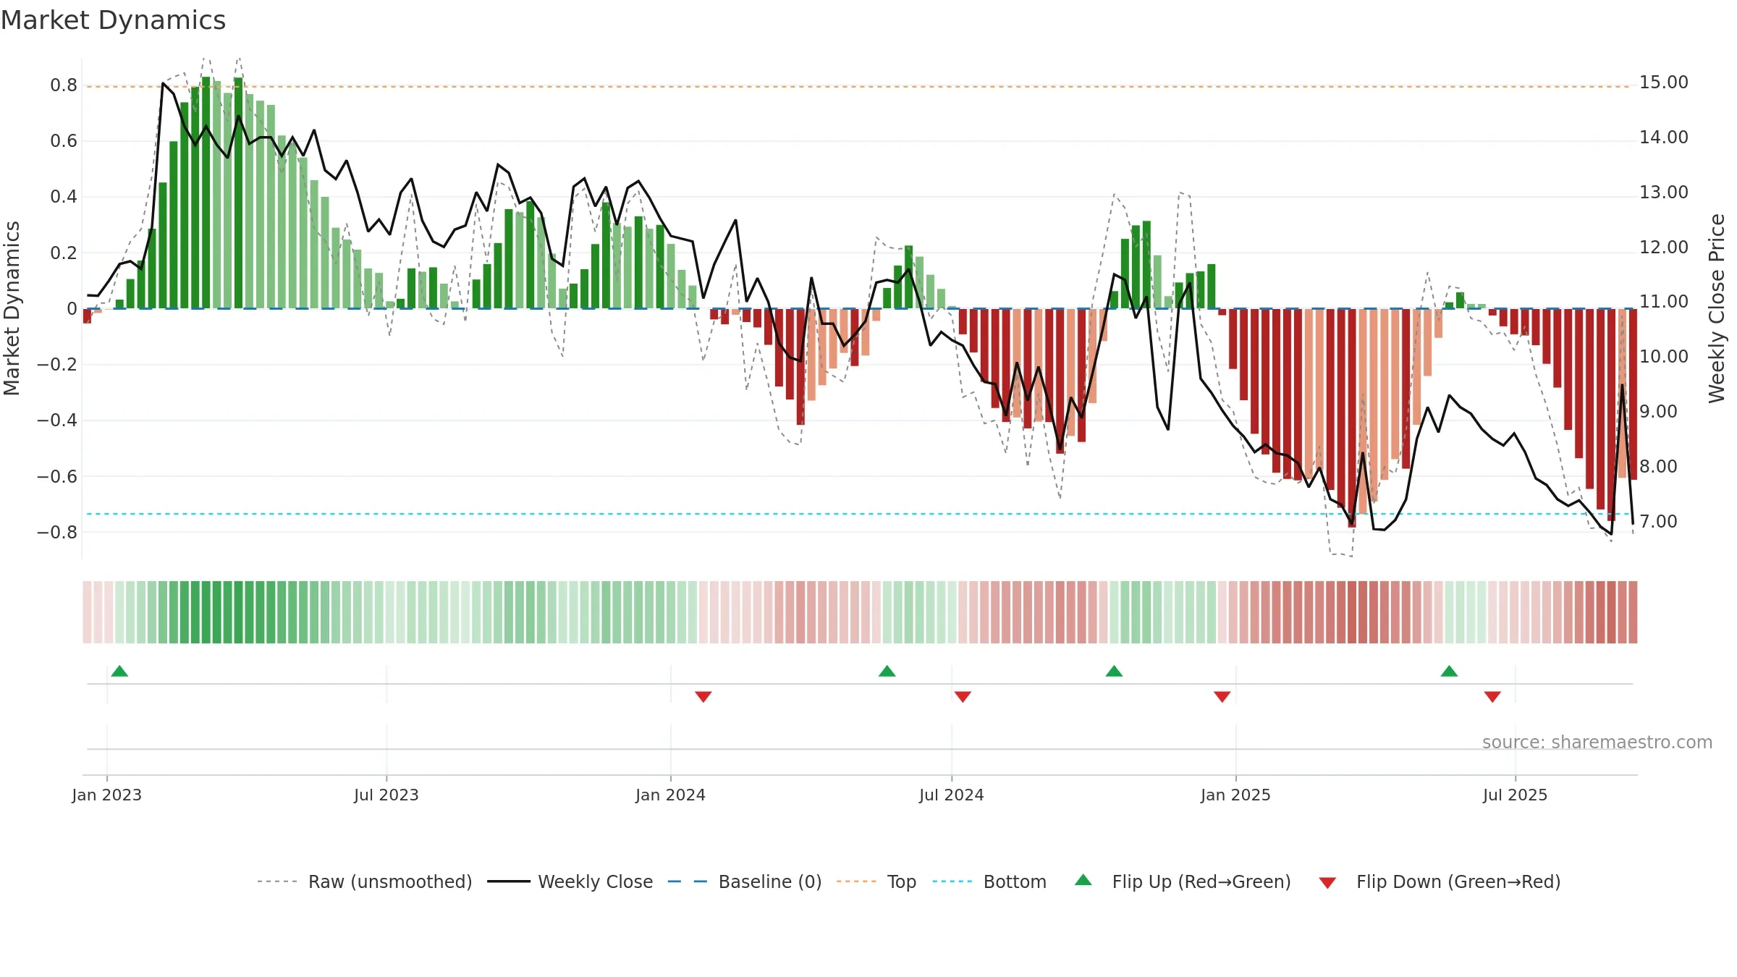Click the 9.00 price axis label
Image resolution: width=1737 pixels, height=977 pixels.
click(x=1658, y=412)
